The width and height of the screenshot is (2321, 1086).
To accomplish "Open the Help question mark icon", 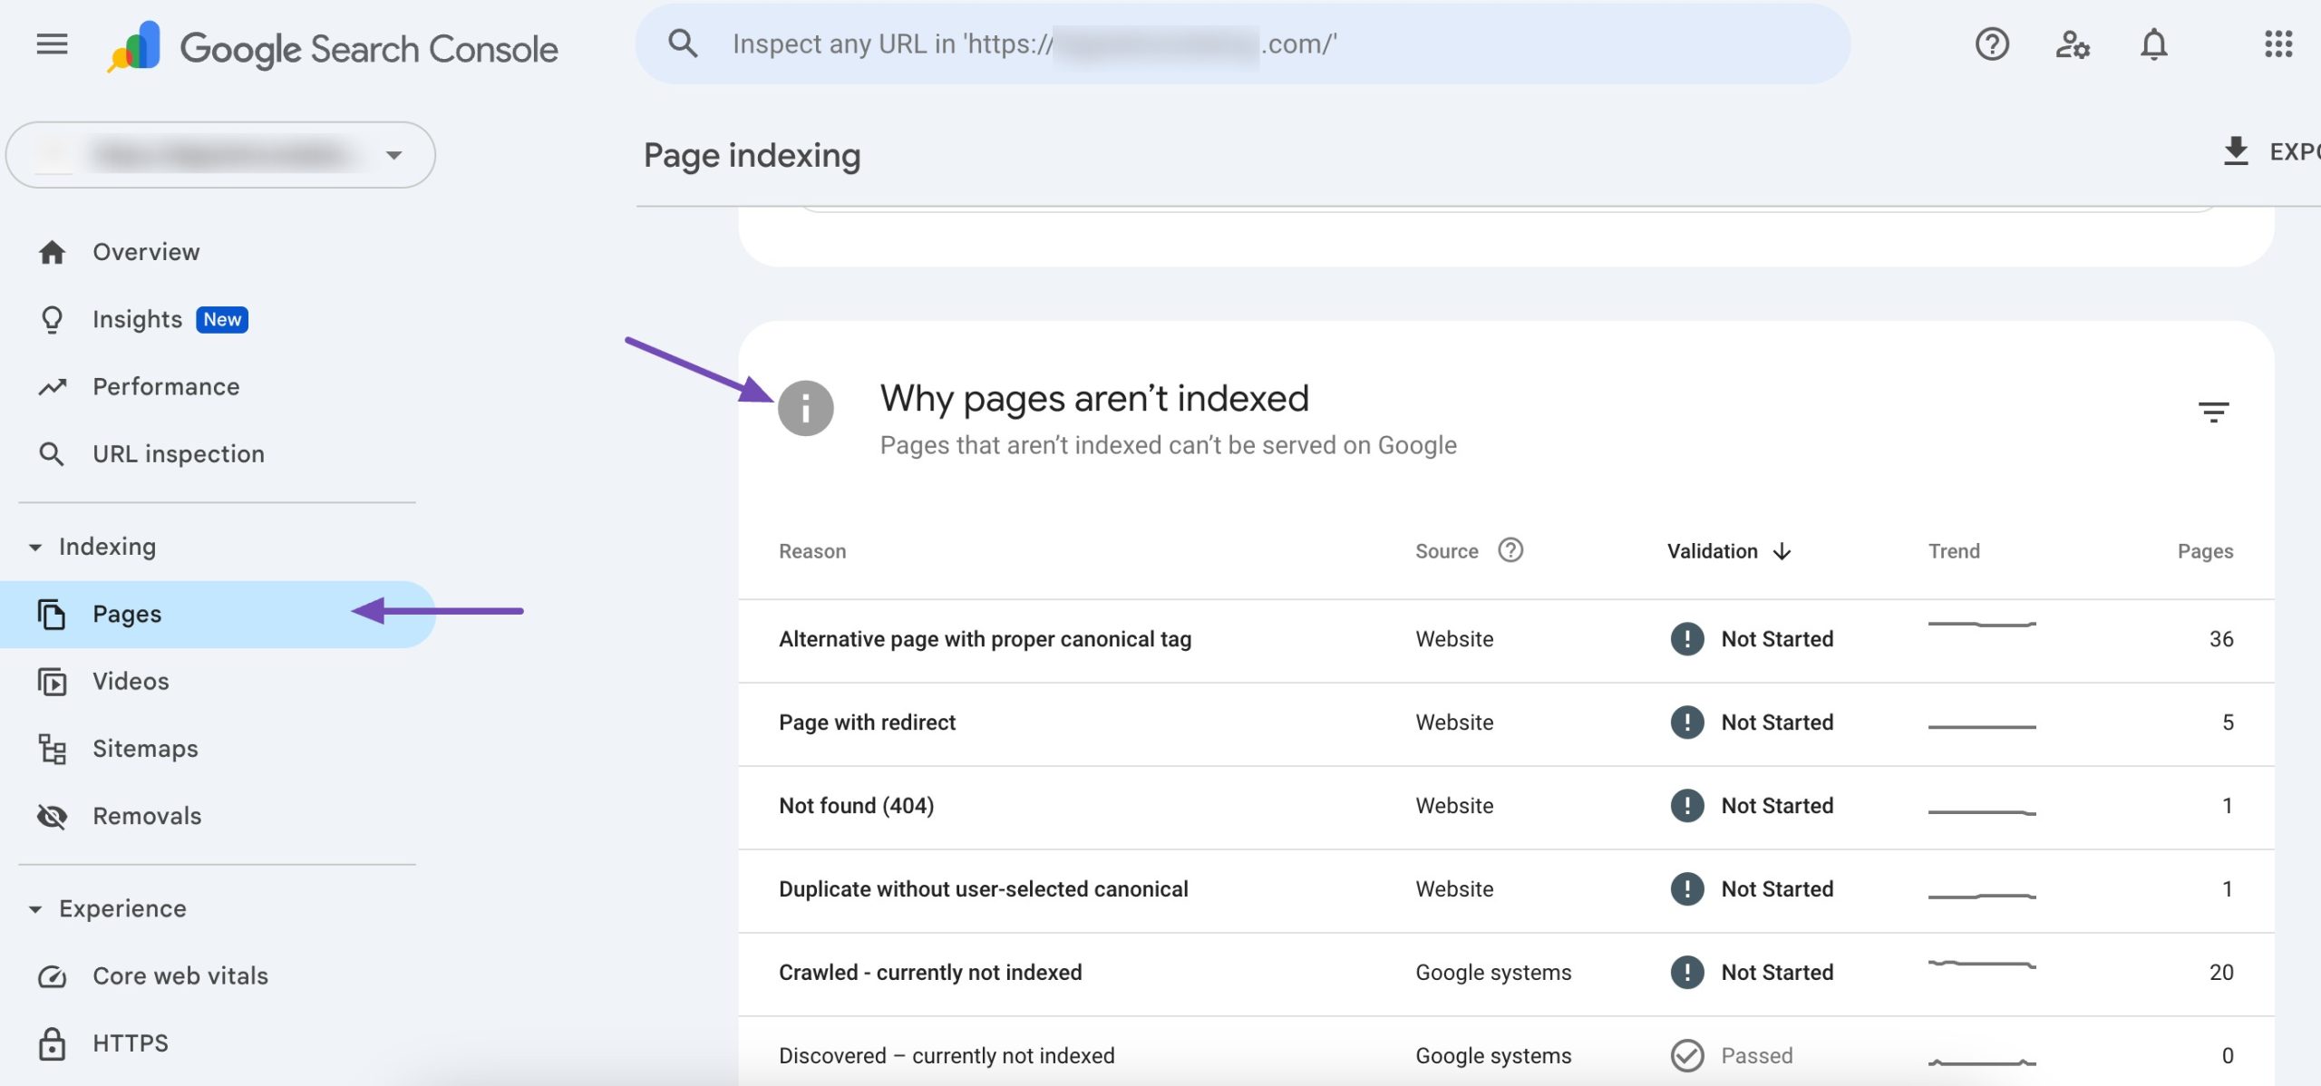I will [x=1992, y=44].
